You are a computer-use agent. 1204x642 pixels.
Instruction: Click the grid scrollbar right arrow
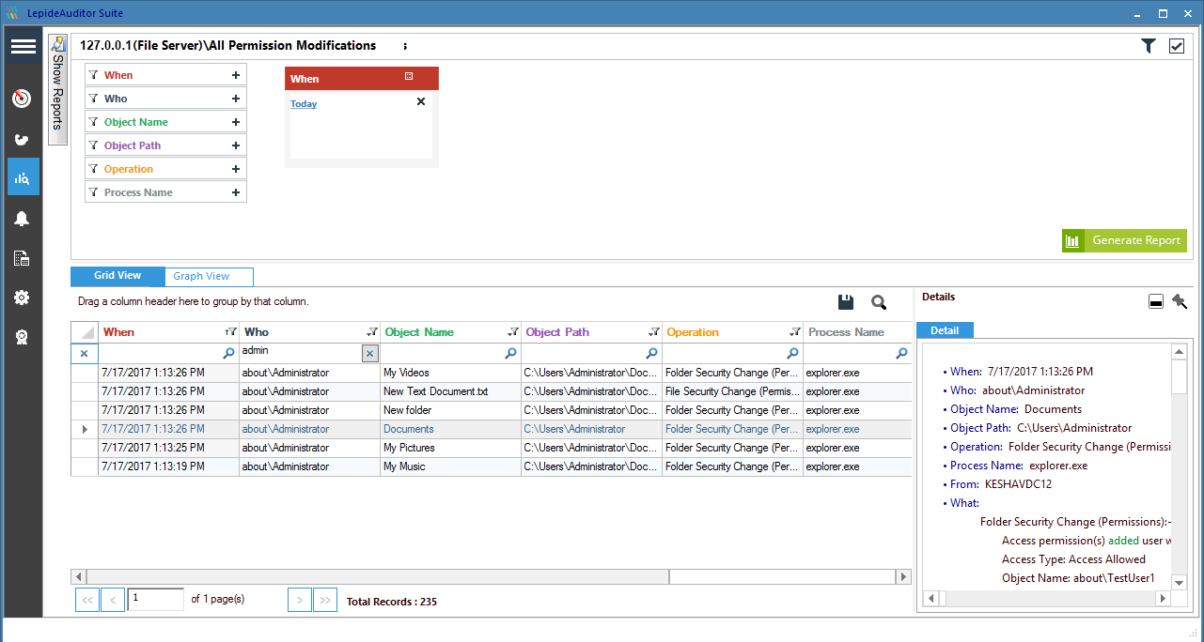point(904,576)
